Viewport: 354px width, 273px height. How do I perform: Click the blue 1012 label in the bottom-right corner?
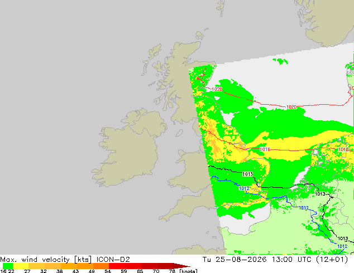pos(342,246)
